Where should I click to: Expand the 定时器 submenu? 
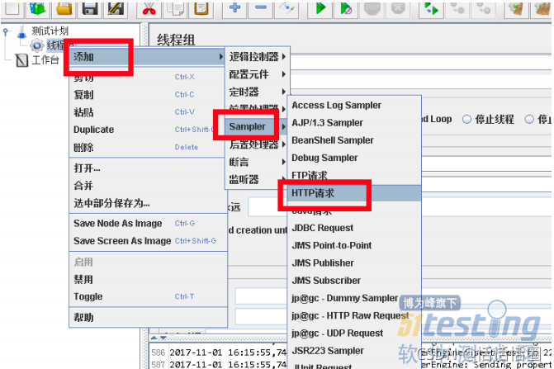tap(258, 92)
